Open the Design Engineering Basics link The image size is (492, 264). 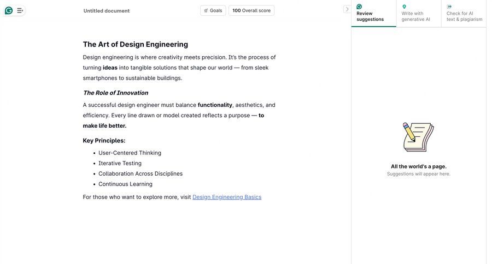(x=227, y=197)
